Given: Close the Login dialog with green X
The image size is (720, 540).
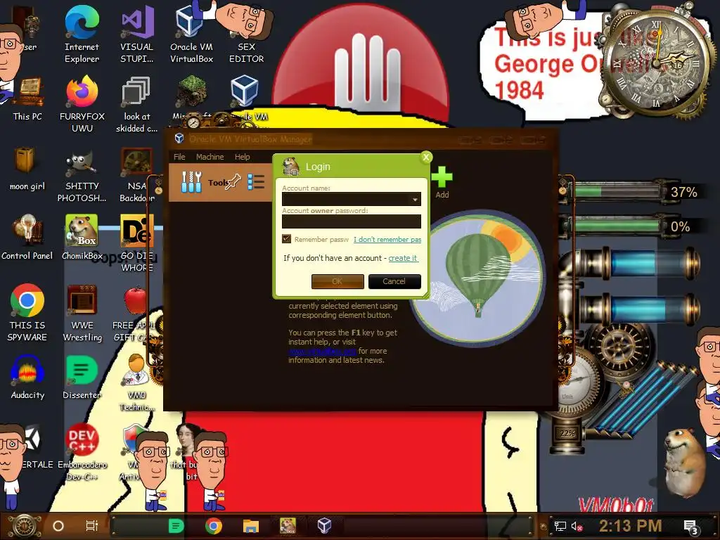Looking at the screenshot, I should point(426,157).
